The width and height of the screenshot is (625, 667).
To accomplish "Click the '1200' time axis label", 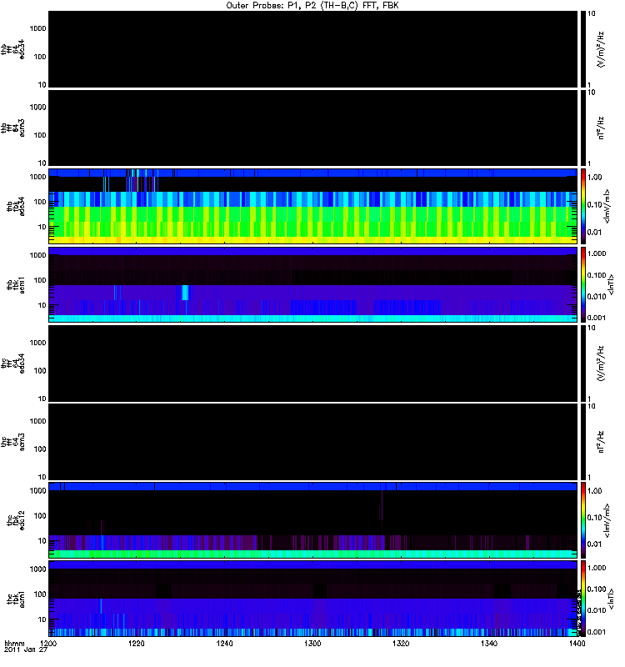I will point(48,643).
